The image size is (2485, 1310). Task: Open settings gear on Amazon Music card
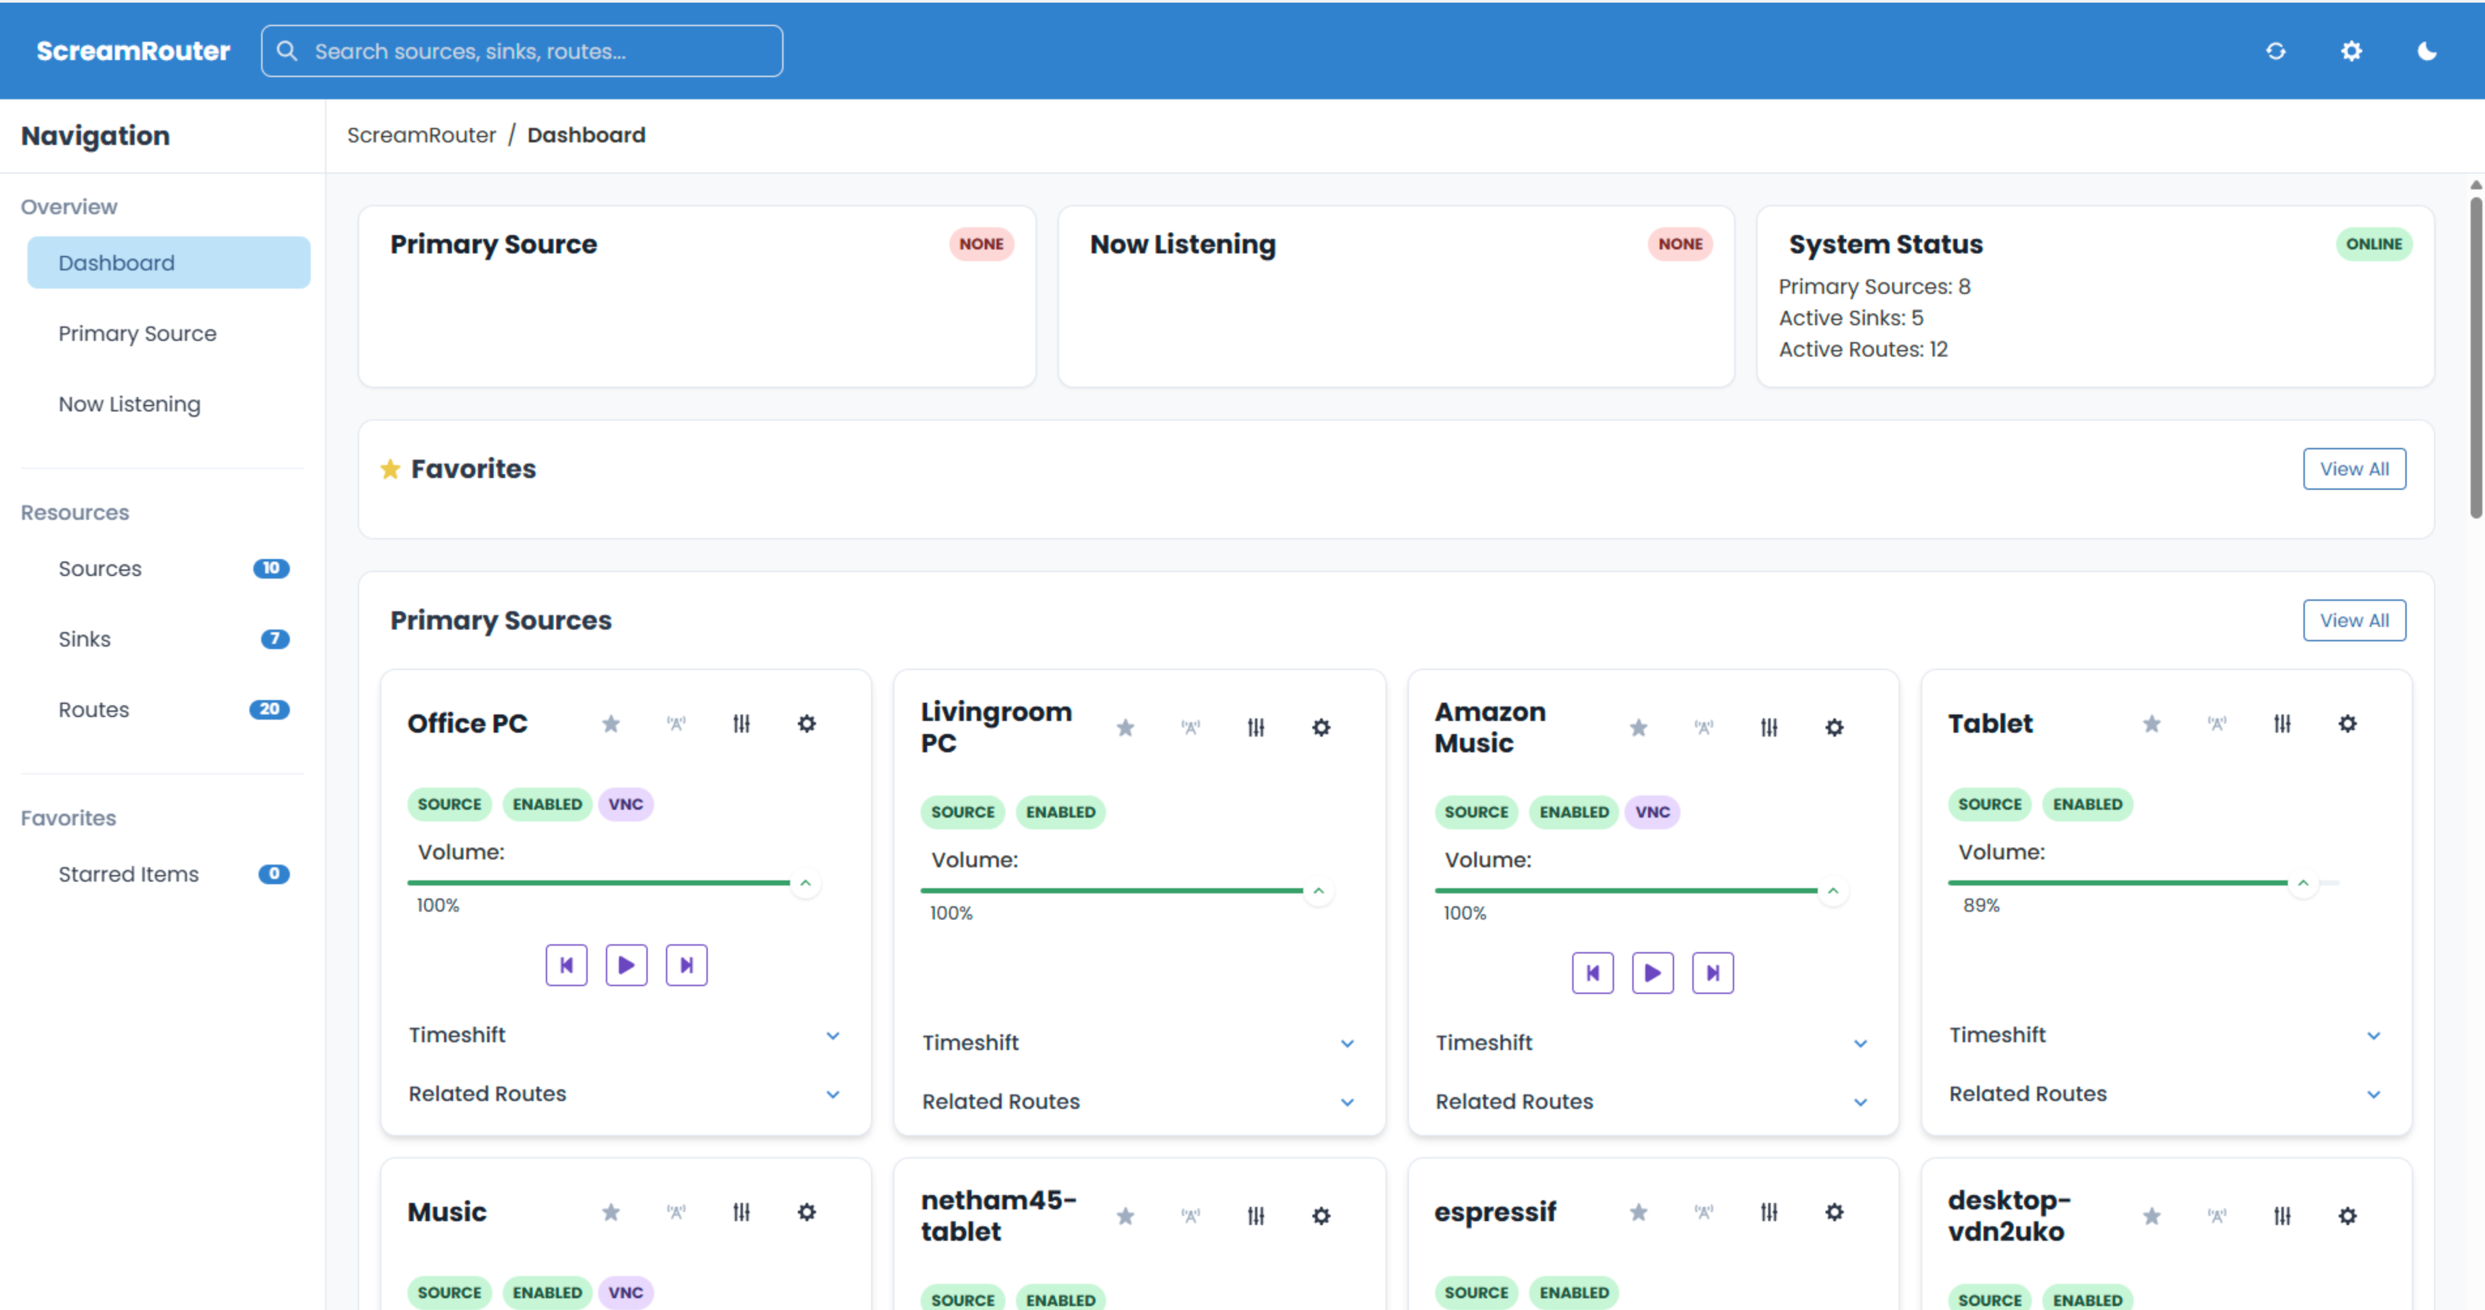[1834, 727]
